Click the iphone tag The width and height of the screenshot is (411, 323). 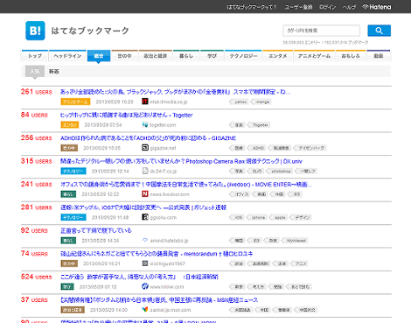point(257,217)
